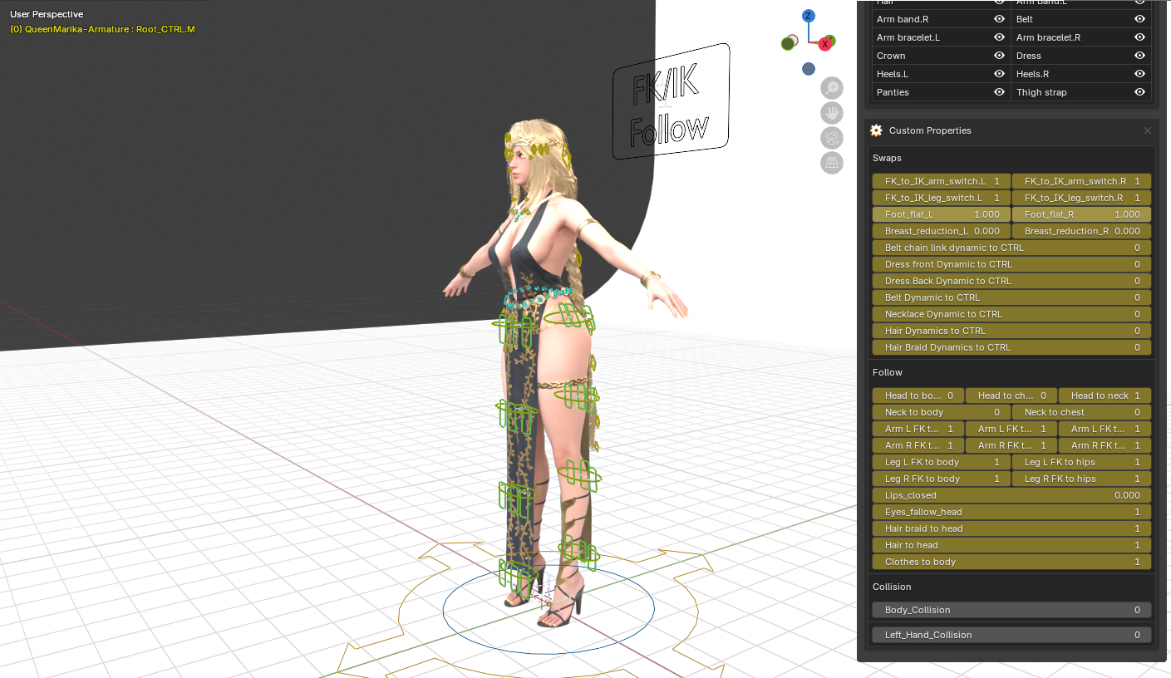Click the Custom Properties gear icon
1171x678 pixels.
[x=876, y=130]
